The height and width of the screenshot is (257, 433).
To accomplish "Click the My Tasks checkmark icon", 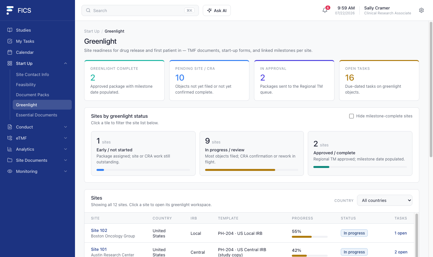I will (10, 41).
